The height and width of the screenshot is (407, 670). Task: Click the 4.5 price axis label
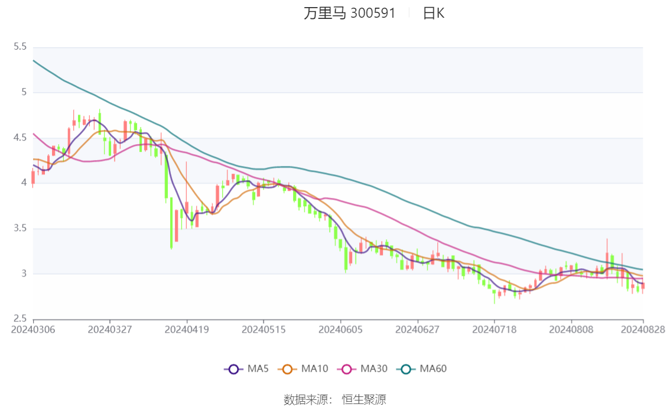click(20, 138)
